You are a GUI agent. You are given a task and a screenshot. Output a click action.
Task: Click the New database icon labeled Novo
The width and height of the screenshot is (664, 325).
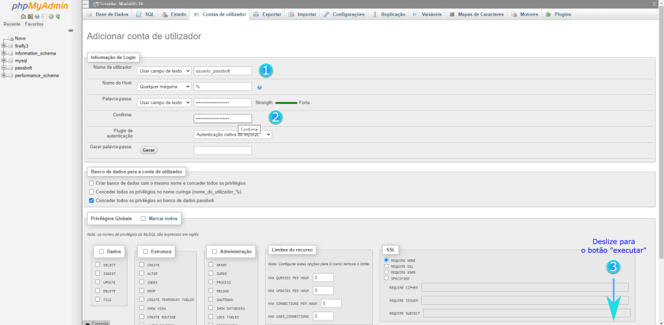tap(9, 38)
